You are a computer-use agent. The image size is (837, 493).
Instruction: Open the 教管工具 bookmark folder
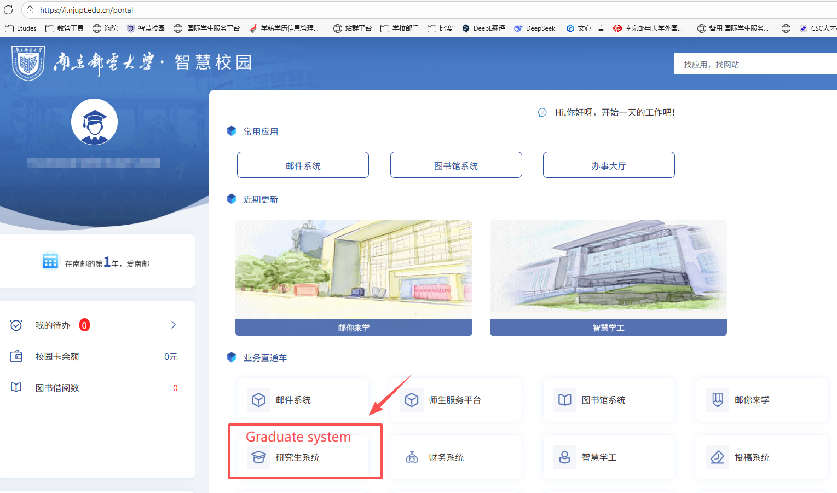click(x=65, y=28)
